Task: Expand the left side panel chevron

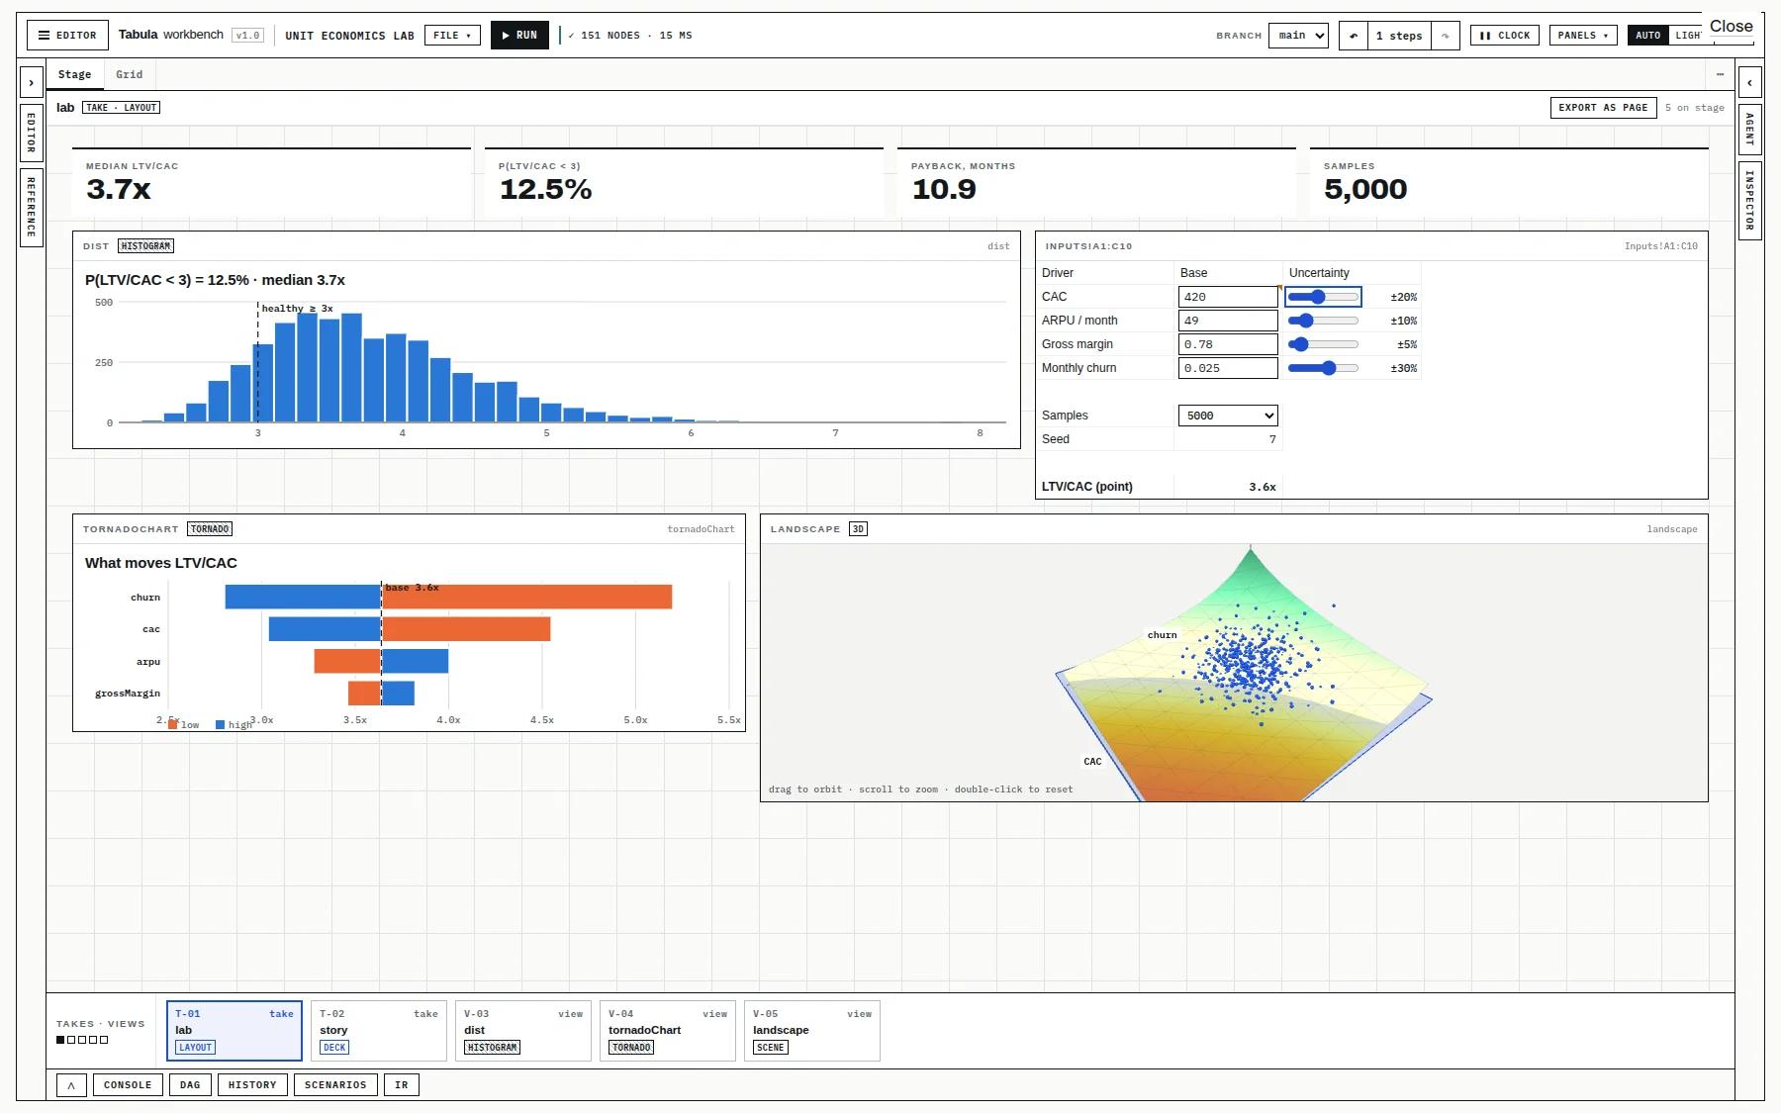Action: (x=32, y=83)
